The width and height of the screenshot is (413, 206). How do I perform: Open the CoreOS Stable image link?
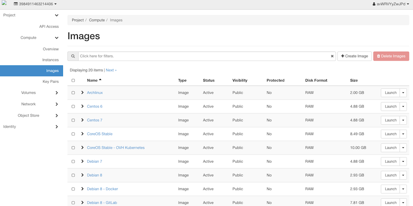(x=100, y=134)
